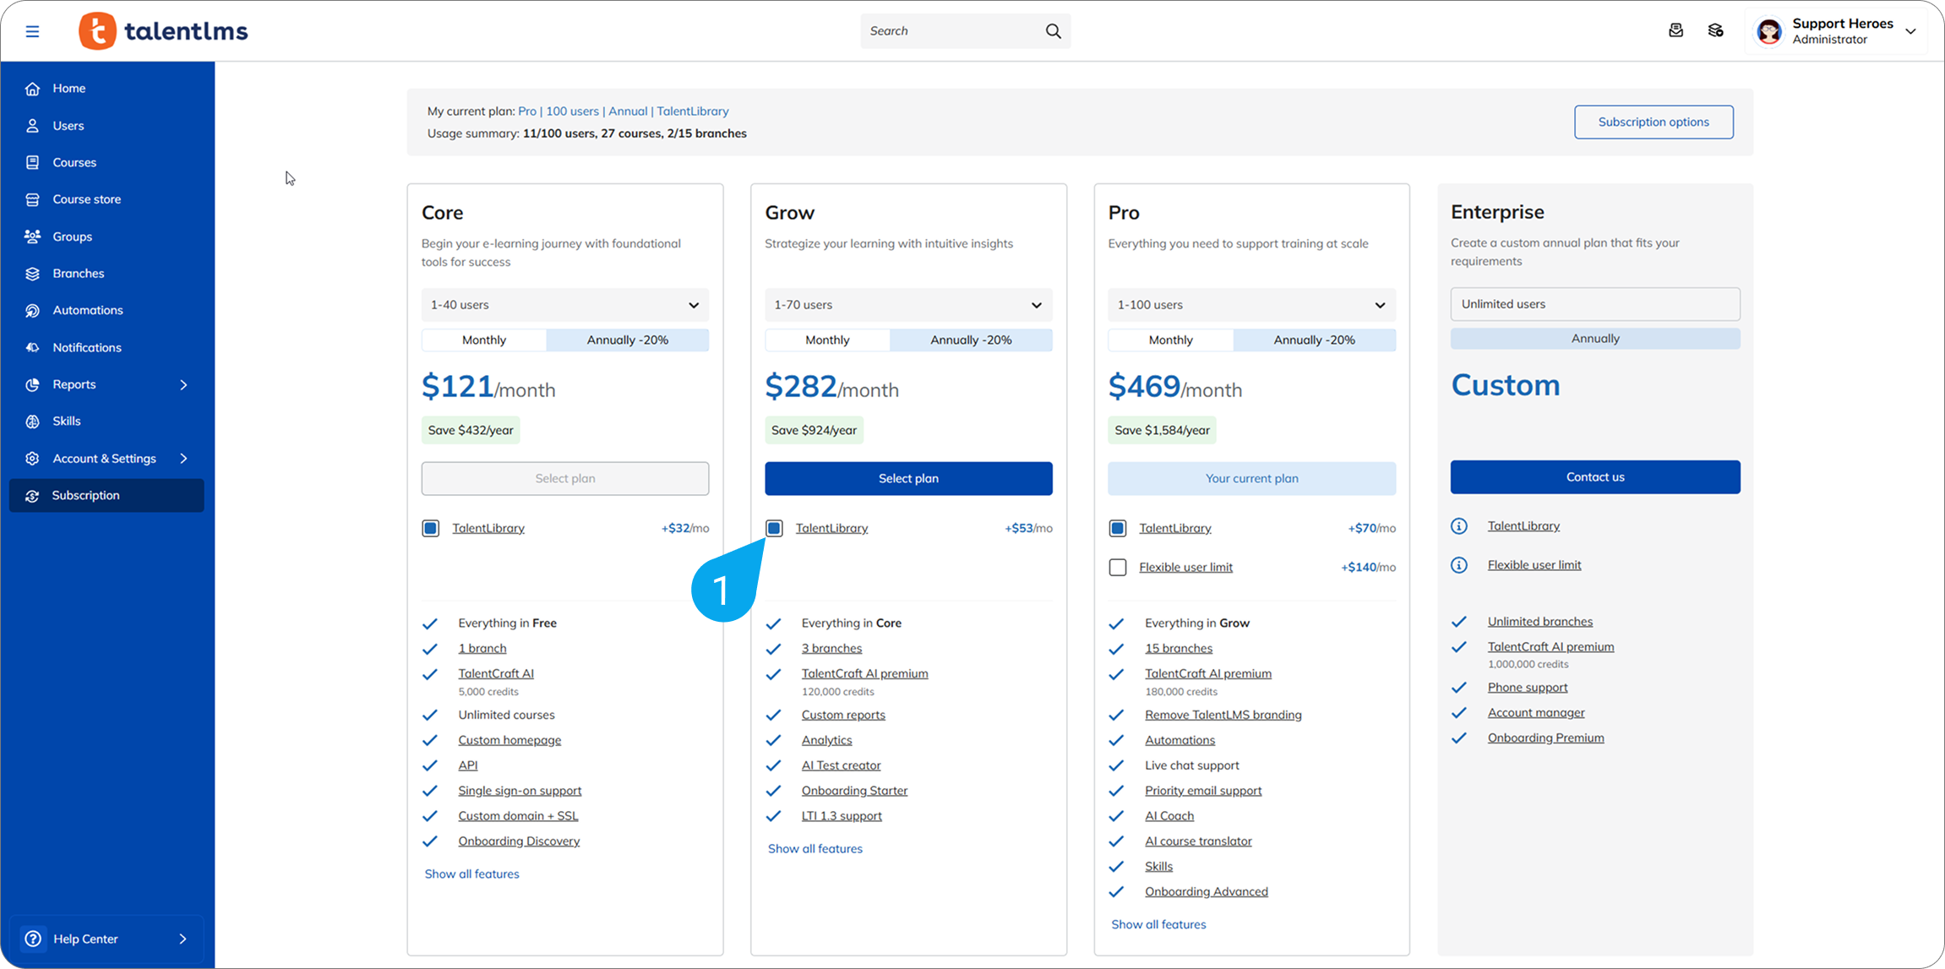
Task: Click the Enterprise TalentLibrary info icon
Action: pyautogui.click(x=1459, y=526)
